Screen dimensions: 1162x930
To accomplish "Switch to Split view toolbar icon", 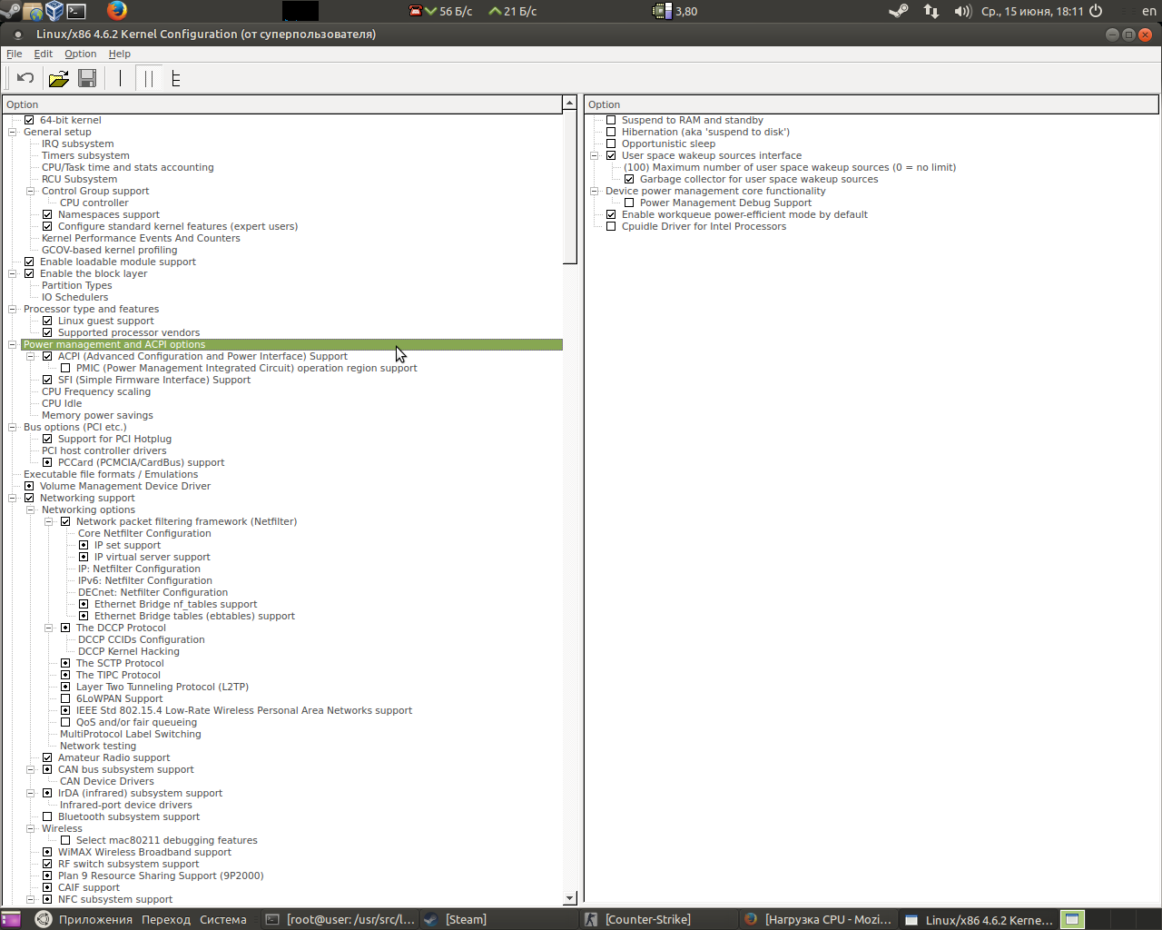I will coord(149,78).
